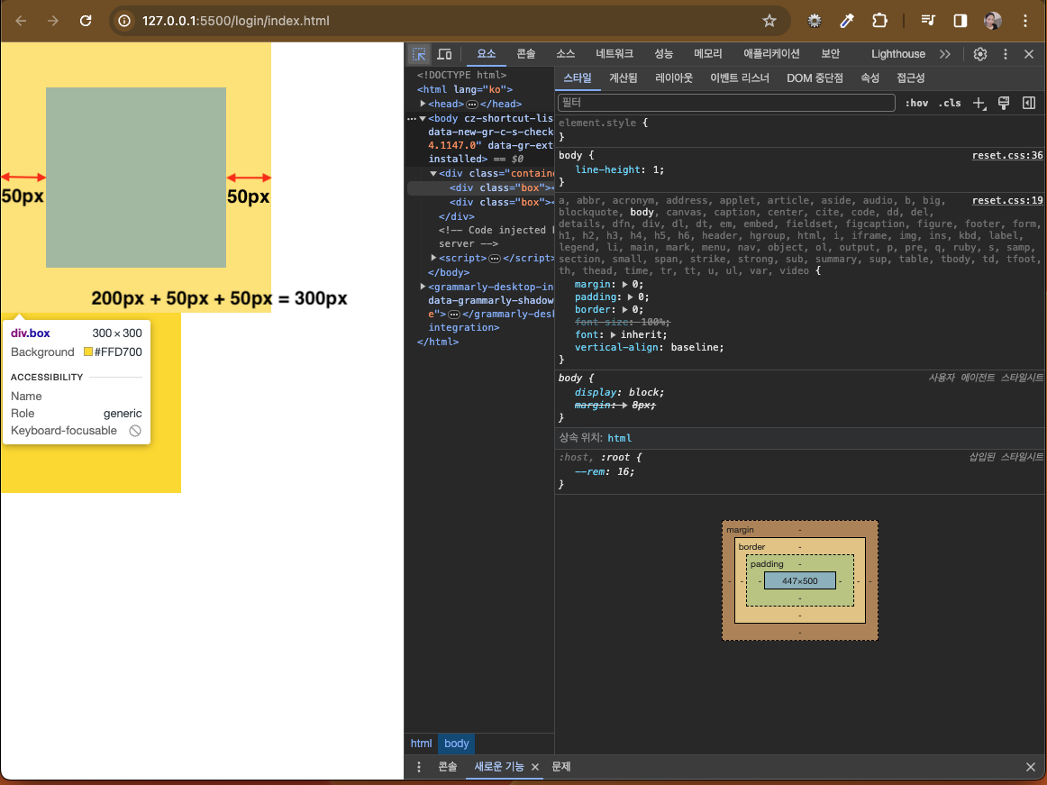Viewport: 1047px width, 785px height.
Task: Open the 소스 tab
Action: (566, 54)
